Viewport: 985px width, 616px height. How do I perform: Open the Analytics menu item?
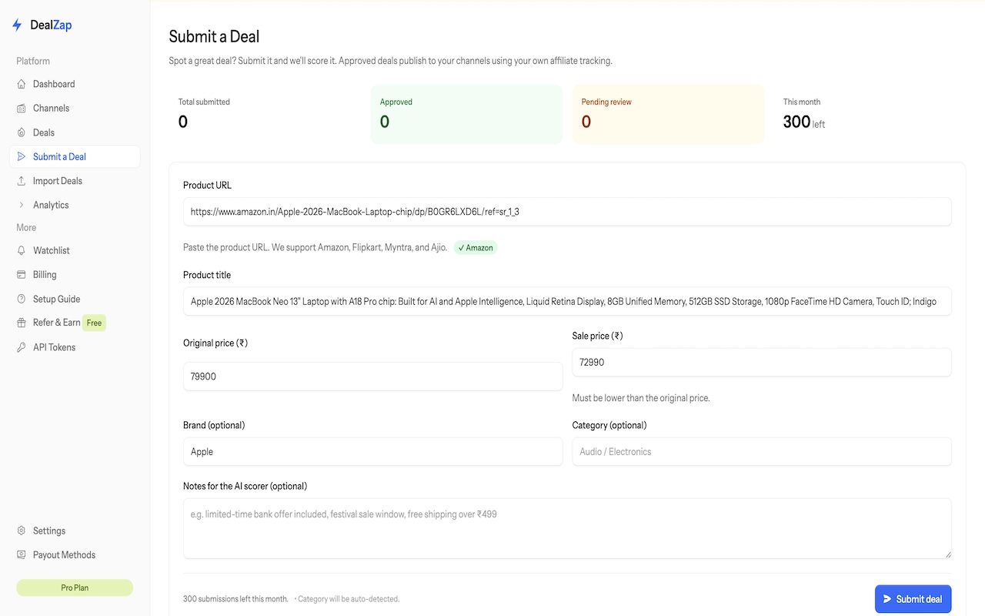[75, 205]
